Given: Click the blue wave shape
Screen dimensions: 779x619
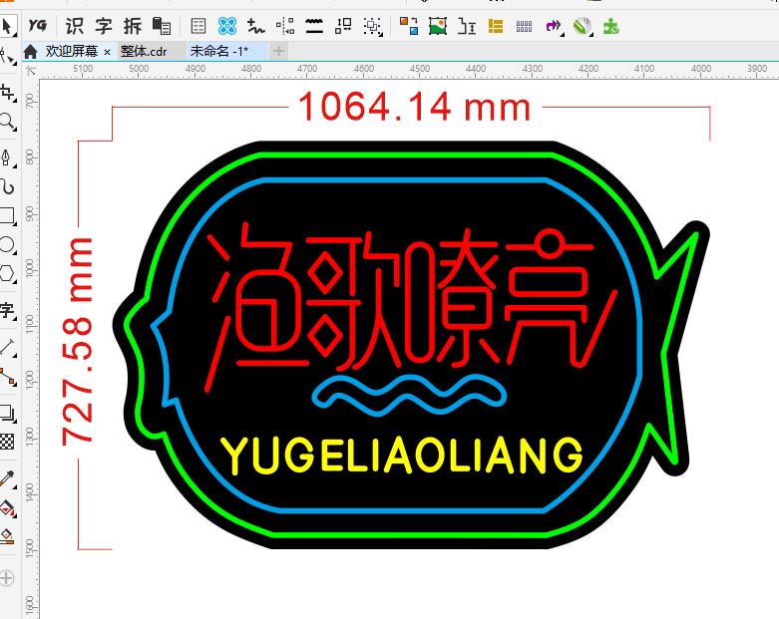Looking at the screenshot, I should (409, 395).
